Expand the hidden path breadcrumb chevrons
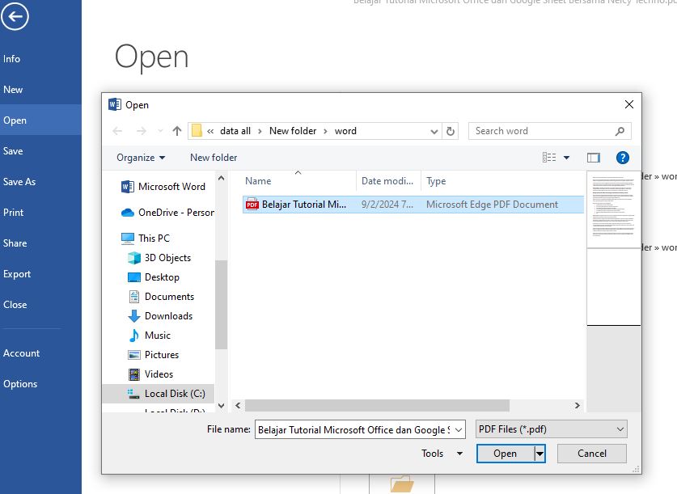 (x=210, y=131)
